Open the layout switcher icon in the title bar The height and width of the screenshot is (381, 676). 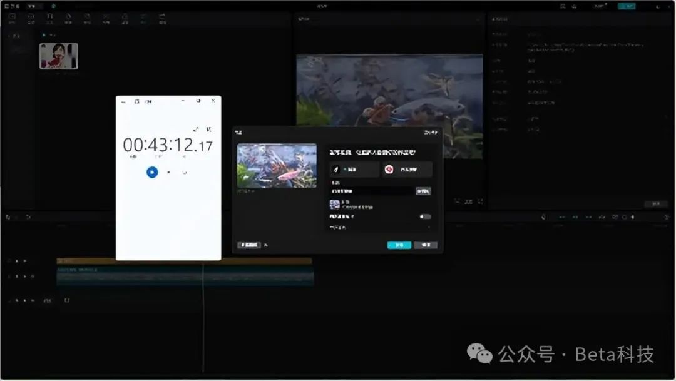point(563,6)
